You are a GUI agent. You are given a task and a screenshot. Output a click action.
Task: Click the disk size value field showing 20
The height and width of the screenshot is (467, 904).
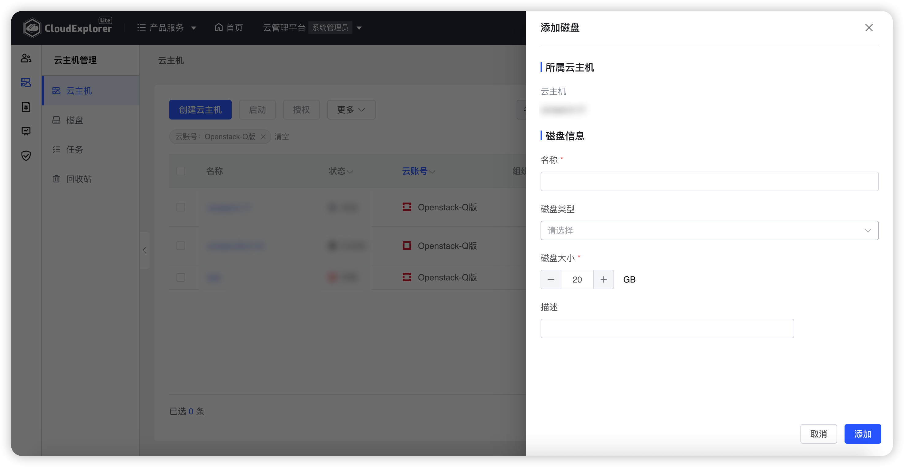(x=577, y=279)
